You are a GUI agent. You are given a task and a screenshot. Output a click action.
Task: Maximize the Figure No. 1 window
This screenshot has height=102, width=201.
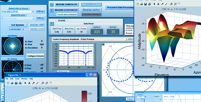[x=91, y=75]
